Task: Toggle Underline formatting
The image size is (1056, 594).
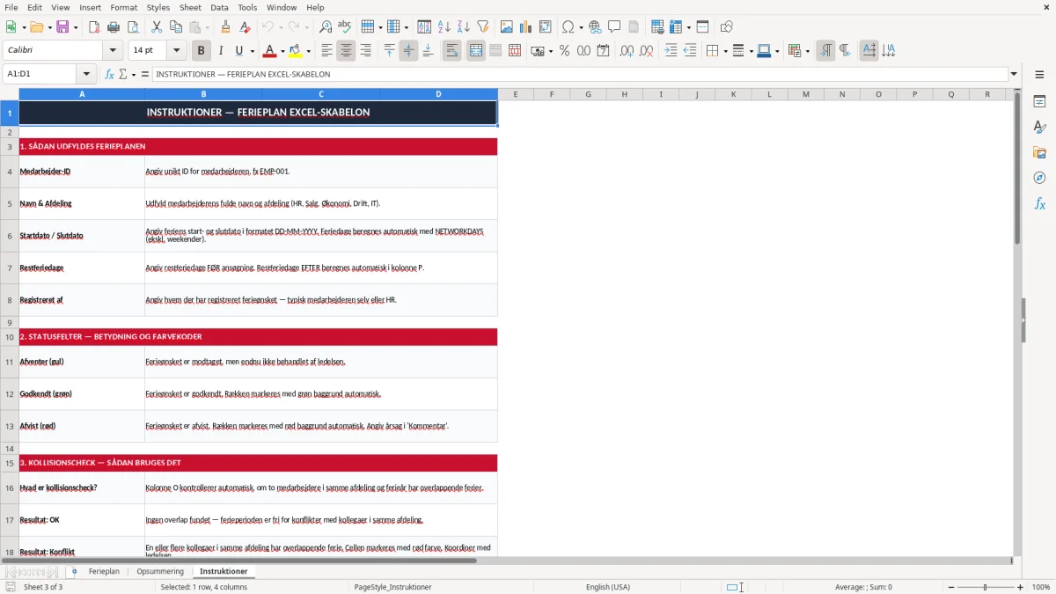Action: [238, 51]
